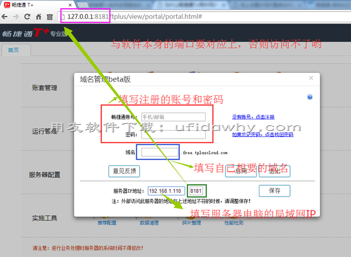Close the 域名管理 beta dialog

[x=311, y=78]
